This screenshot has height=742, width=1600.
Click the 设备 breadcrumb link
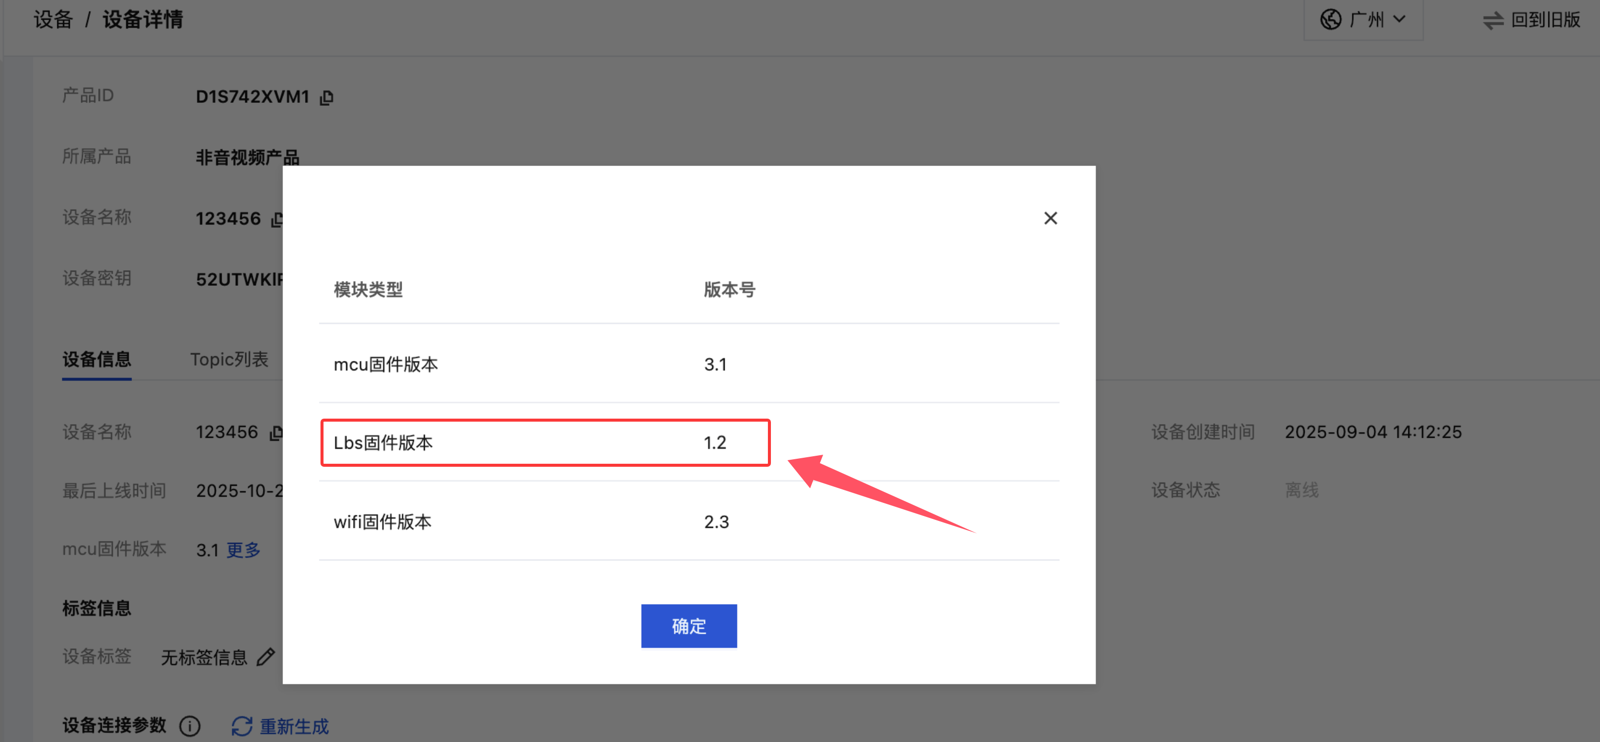53,20
